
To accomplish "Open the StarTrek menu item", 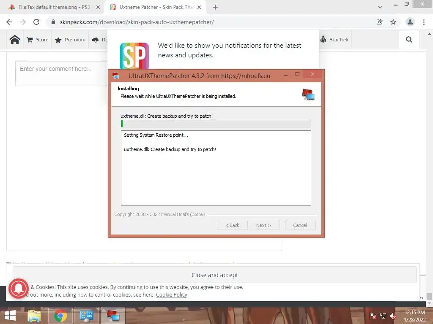I will pyautogui.click(x=335, y=40).
